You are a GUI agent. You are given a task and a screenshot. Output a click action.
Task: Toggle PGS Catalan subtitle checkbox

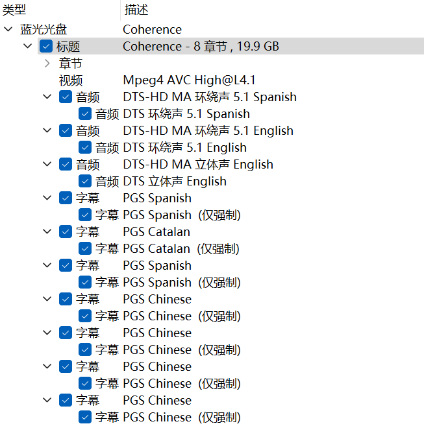pos(66,231)
